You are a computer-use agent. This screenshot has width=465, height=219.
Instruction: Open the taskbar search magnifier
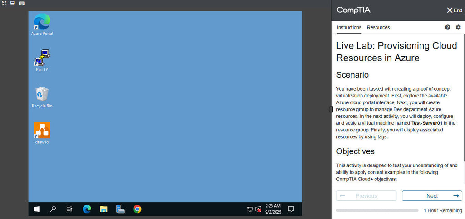coord(53,209)
